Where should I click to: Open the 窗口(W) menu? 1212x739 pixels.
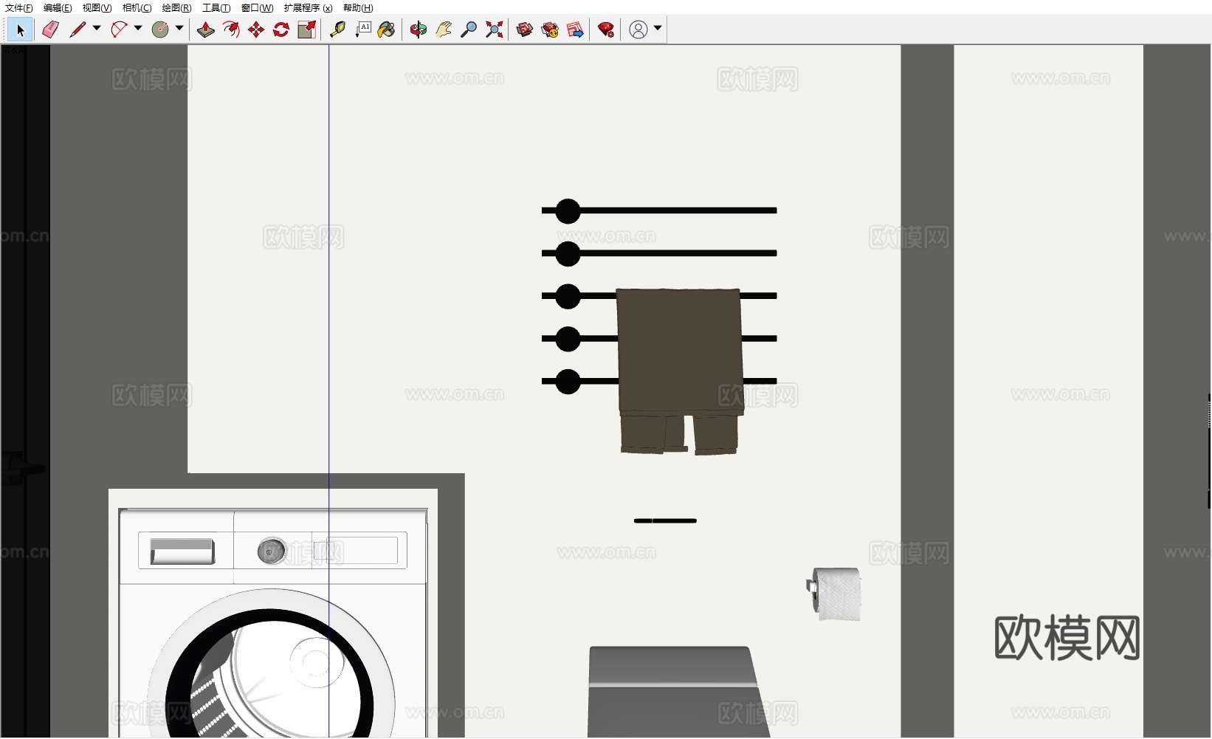(x=257, y=8)
